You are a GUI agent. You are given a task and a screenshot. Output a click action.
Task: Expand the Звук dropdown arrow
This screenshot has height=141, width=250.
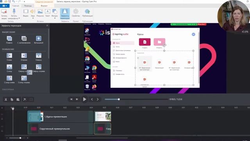[33, 18]
